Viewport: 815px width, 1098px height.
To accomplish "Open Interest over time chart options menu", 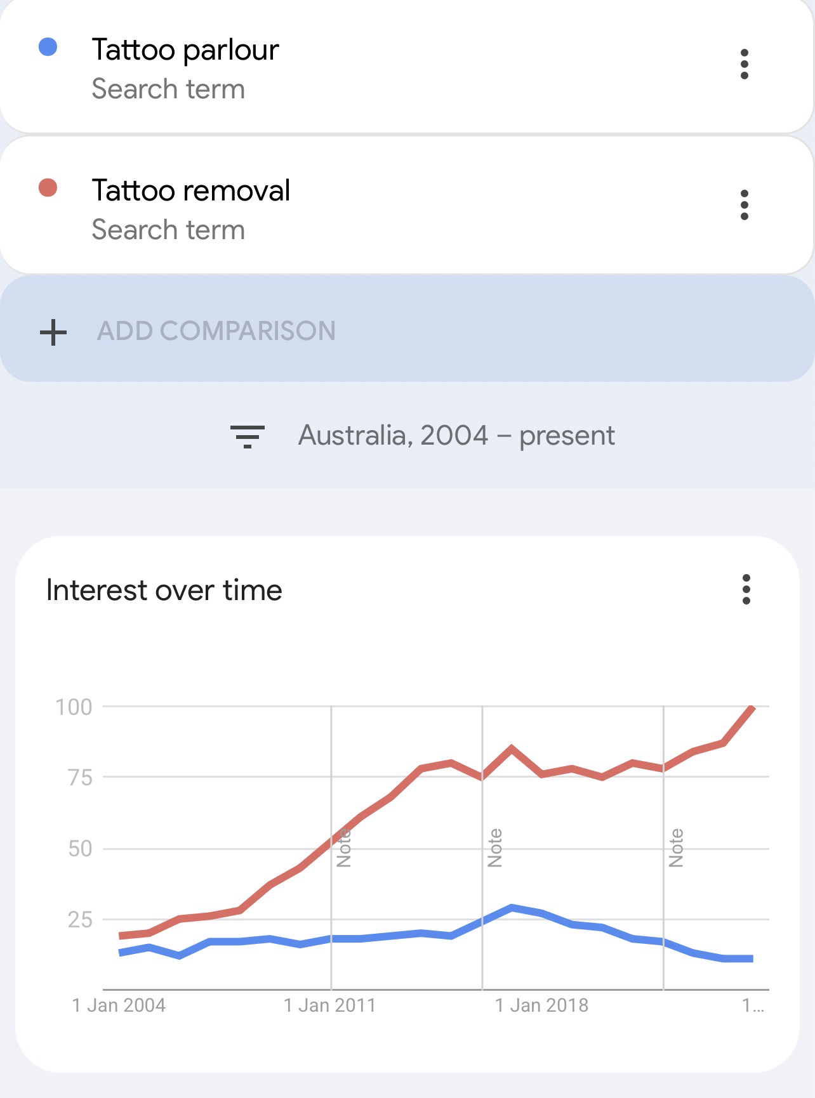I will pyautogui.click(x=746, y=589).
